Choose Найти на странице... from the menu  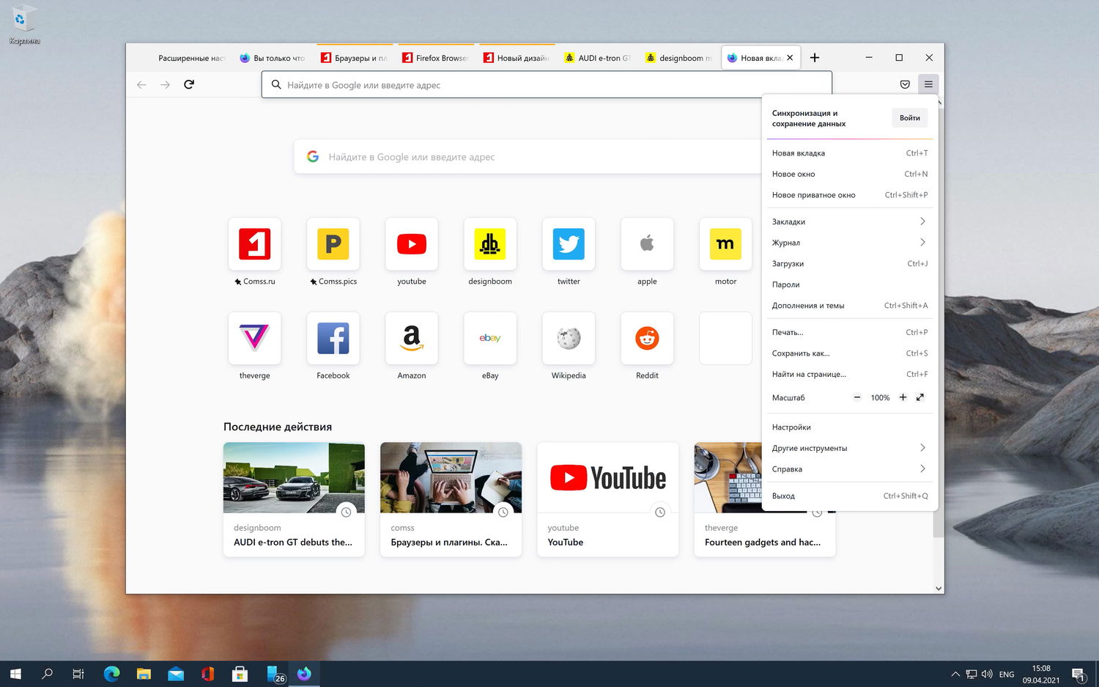[x=849, y=375]
